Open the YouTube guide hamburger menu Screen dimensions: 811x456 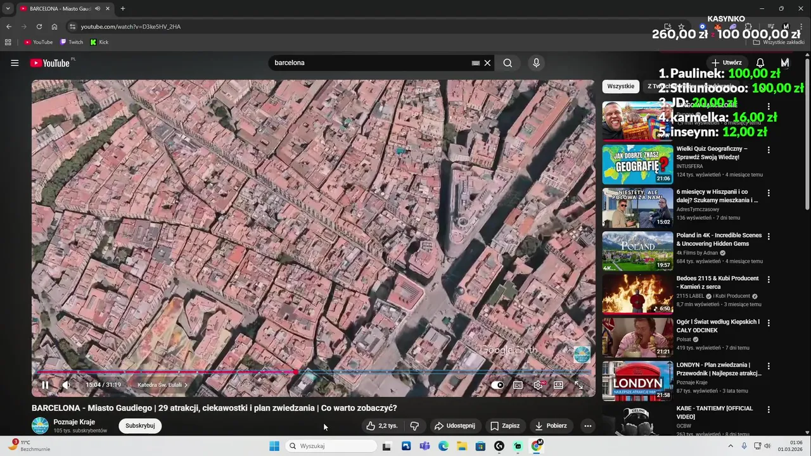click(15, 63)
